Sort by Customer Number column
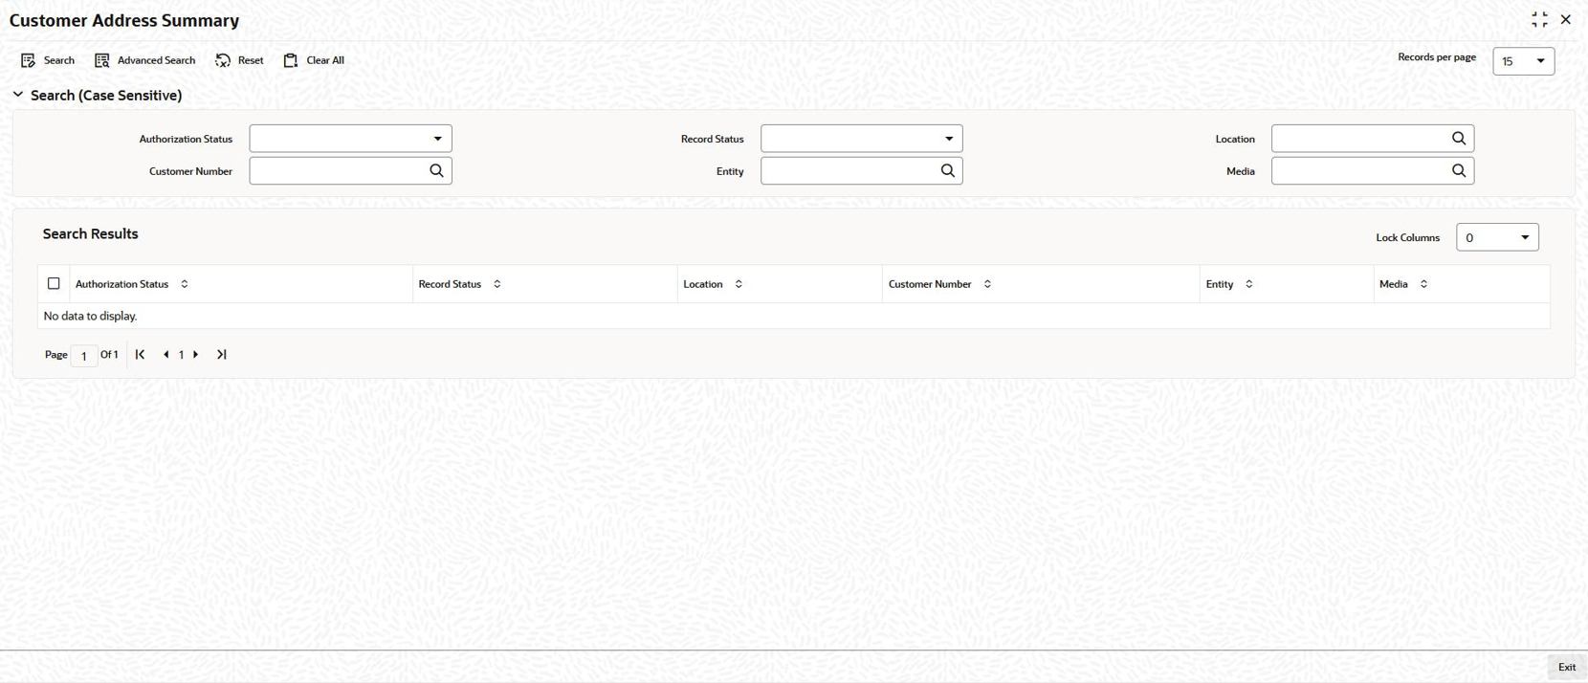This screenshot has height=683, width=1588. tap(987, 284)
